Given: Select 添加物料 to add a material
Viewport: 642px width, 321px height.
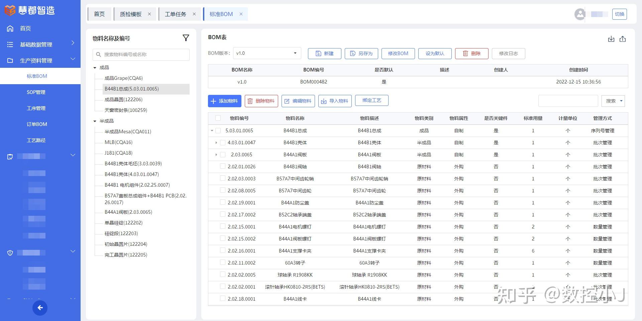Looking at the screenshot, I should pos(224,101).
